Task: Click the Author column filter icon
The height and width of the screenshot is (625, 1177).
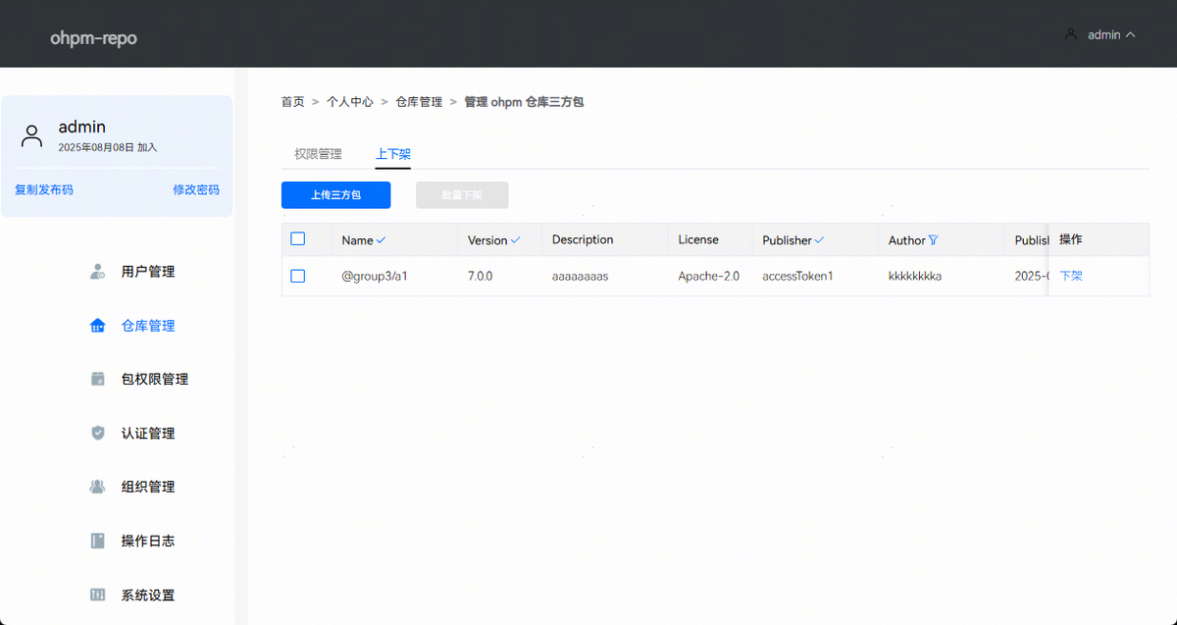Action: (x=933, y=240)
